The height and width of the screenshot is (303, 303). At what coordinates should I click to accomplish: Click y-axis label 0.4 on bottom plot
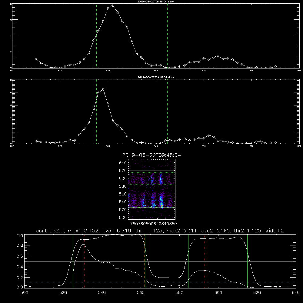click(x=20, y=267)
